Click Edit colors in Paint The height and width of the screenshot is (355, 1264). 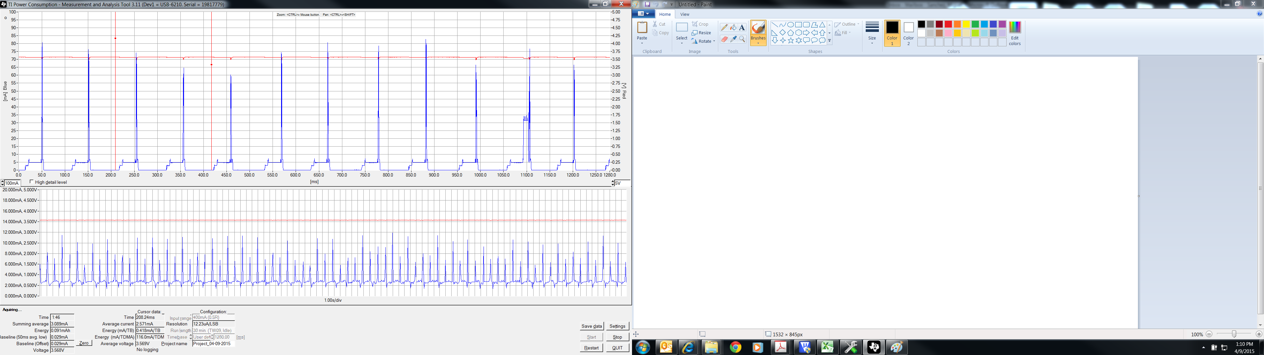tap(1015, 33)
